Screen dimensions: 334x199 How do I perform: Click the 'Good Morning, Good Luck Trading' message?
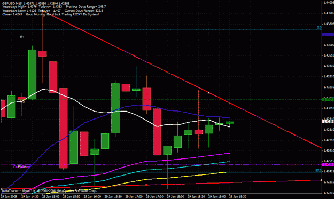coord(49,14)
